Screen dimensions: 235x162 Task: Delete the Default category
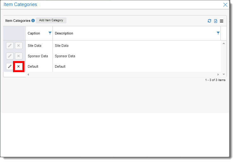click(x=19, y=66)
